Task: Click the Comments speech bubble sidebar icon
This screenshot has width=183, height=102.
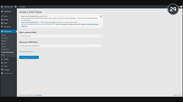Action: coord(2,27)
